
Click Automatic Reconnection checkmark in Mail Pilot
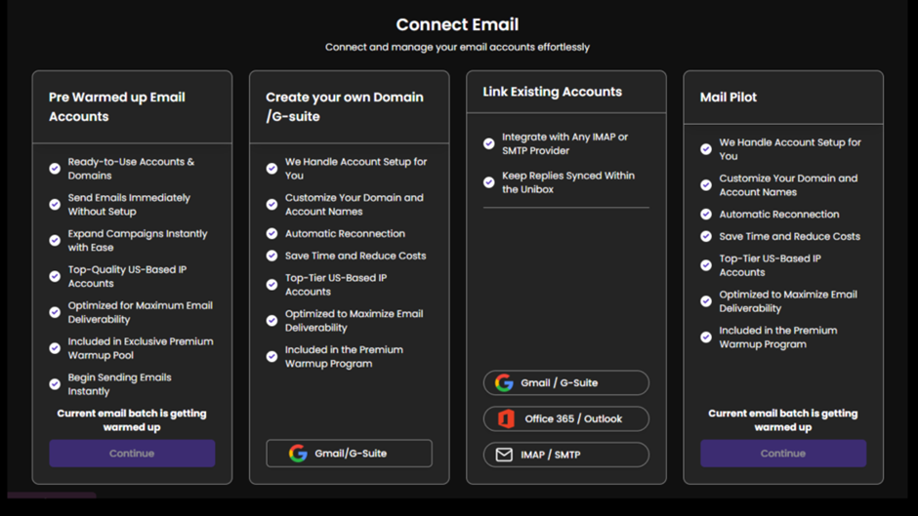[x=706, y=215]
